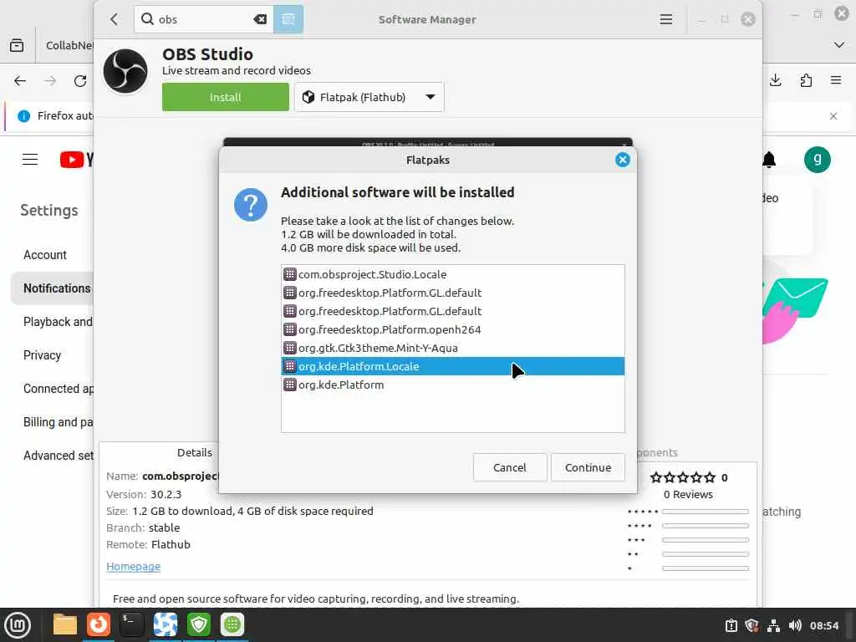Open Firefox extensions puzzle icon
This screenshot has width=856, height=642.
[807, 81]
